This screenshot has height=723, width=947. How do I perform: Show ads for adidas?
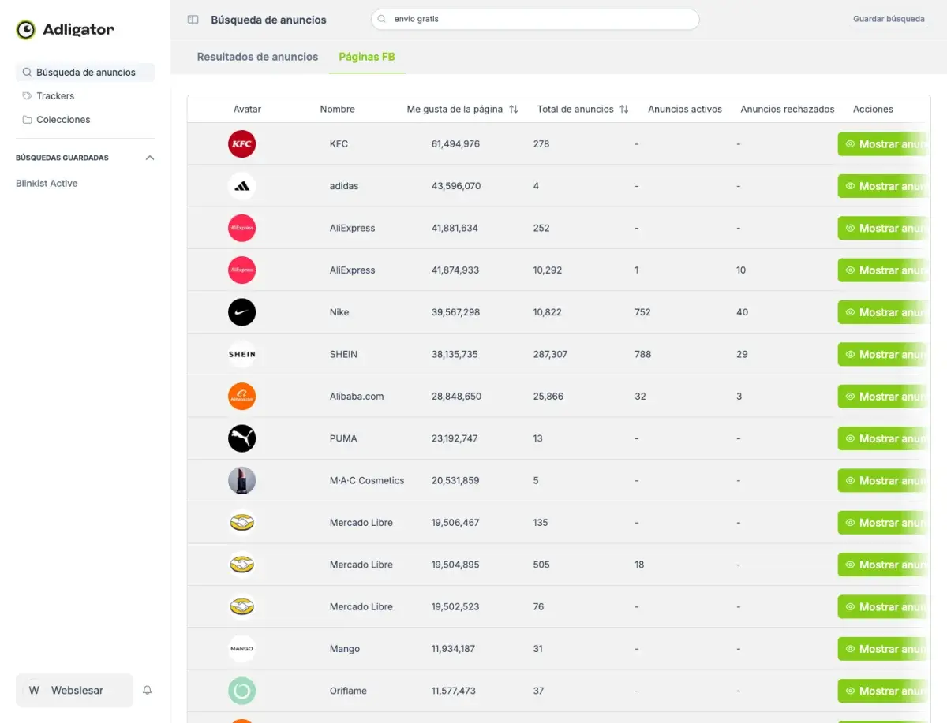pos(882,186)
